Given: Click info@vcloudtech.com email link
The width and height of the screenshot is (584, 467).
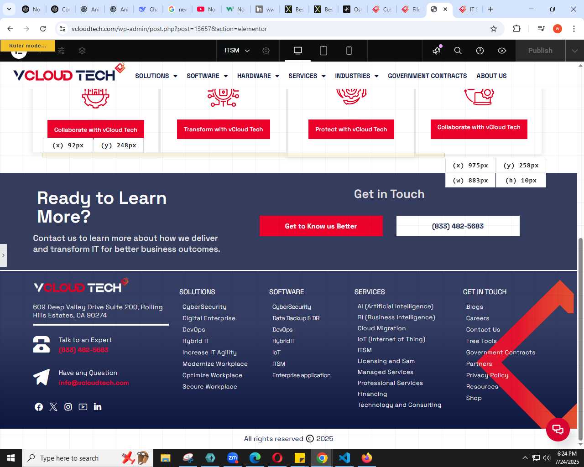Looking at the screenshot, I should point(94,383).
